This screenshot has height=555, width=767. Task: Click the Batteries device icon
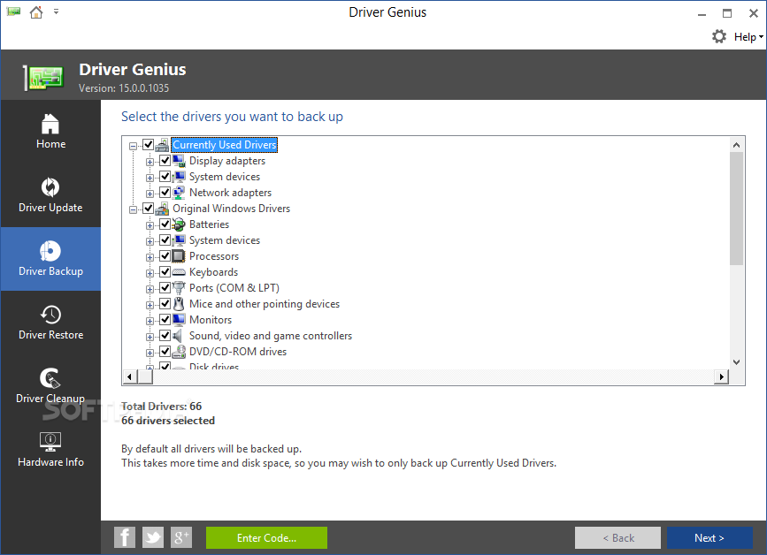tap(179, 224)
